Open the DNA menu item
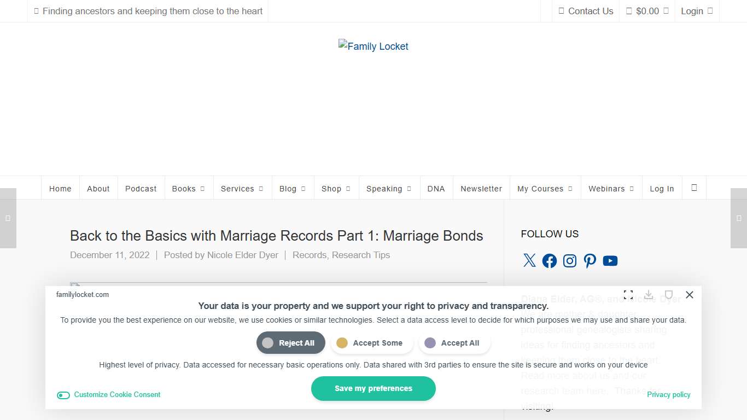The height and width of the screenshot is (420, 747). [x=436, y=188]
